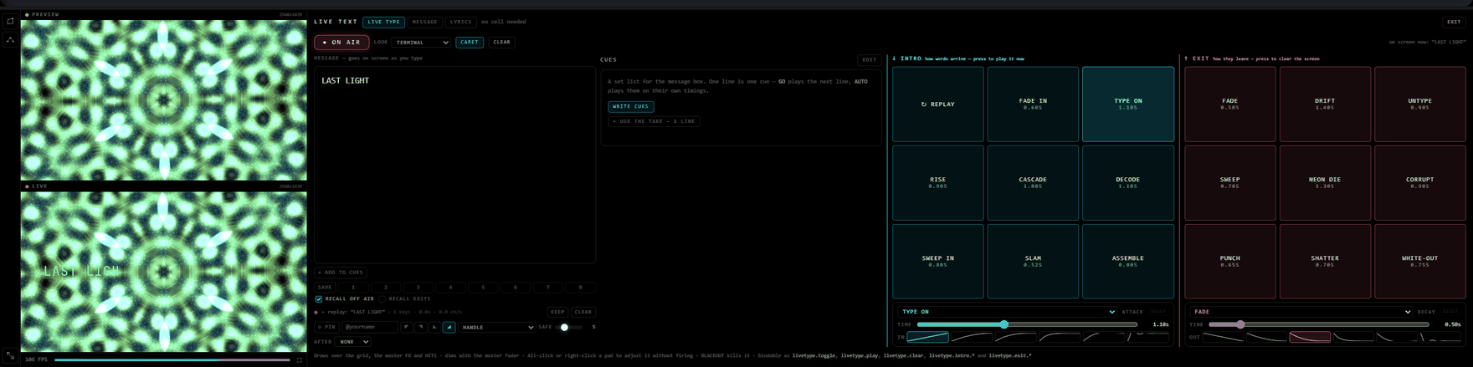Select highlighted bottom-right corner pin position icon
This screenshot has height=367, width=1473.
(x=449, y=327)
